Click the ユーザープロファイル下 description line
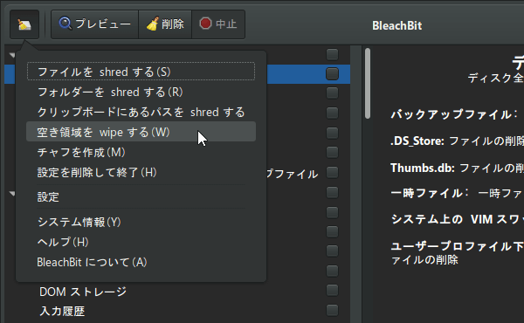This screenshot has height=323, width=524. (x=457, y=246)
